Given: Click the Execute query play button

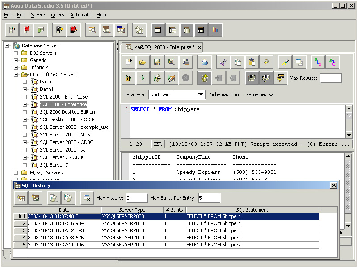Looking at the screenshot, I should coord(143,78).
